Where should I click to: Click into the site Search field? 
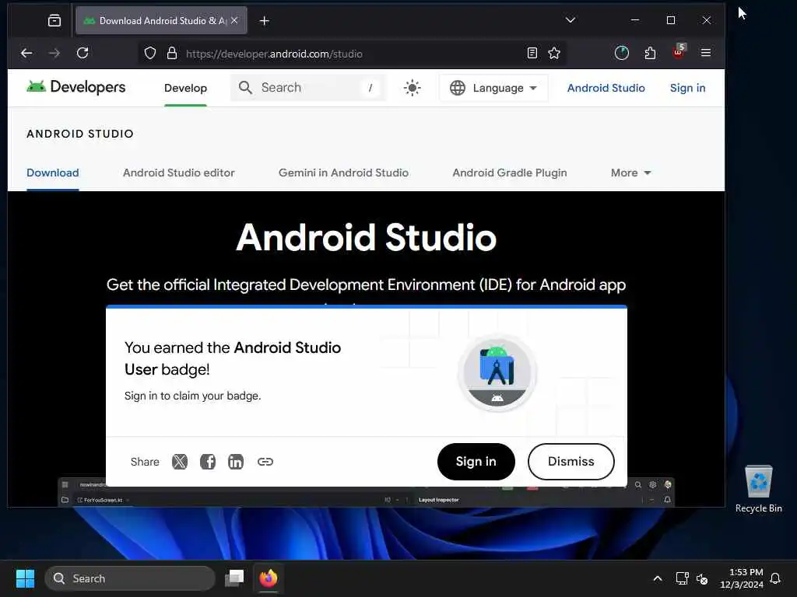pos(308,88)
